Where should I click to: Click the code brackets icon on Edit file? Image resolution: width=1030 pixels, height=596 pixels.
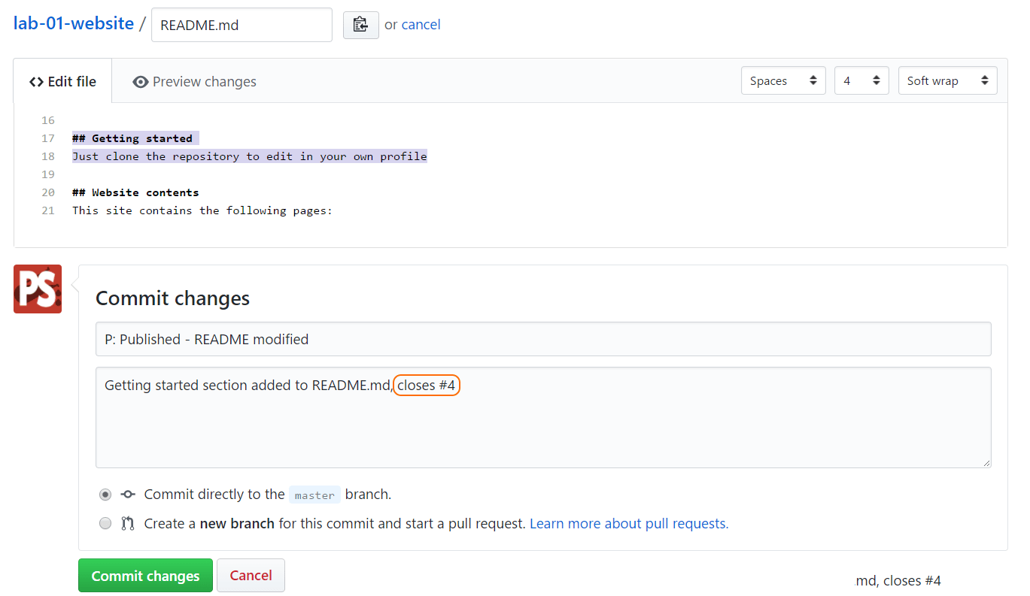tap(36, 82)
